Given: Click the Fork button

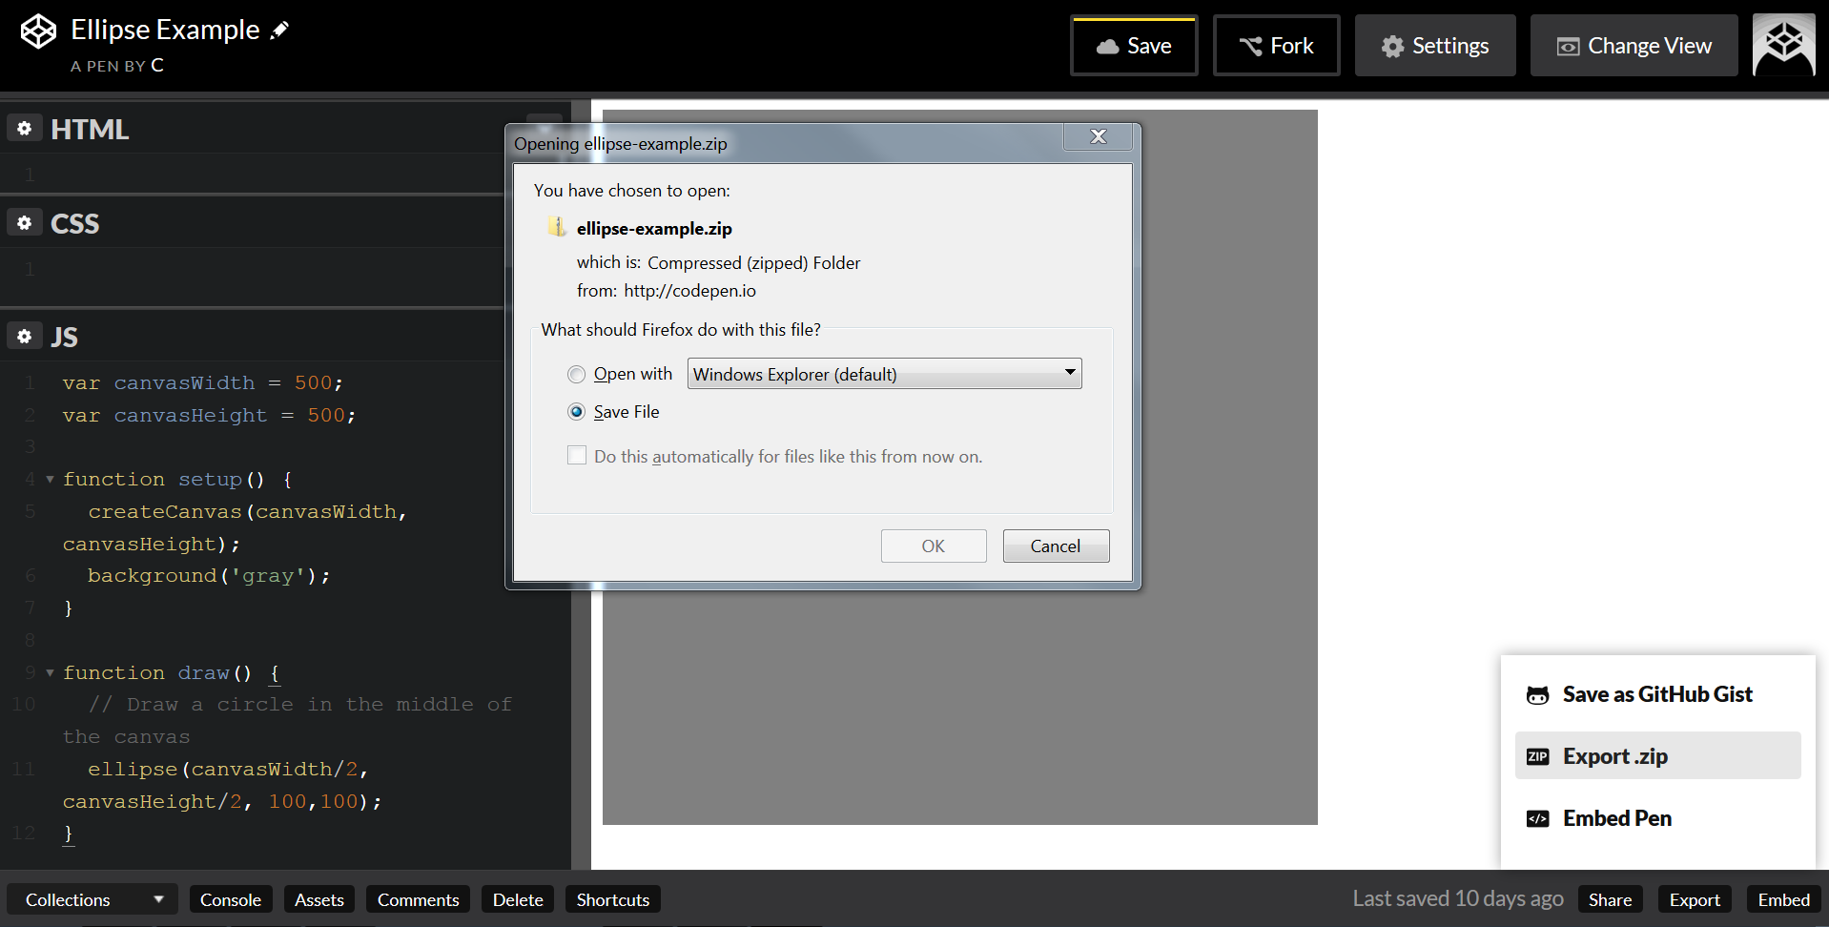Looking at the screenshot, I should (1276, 46).
